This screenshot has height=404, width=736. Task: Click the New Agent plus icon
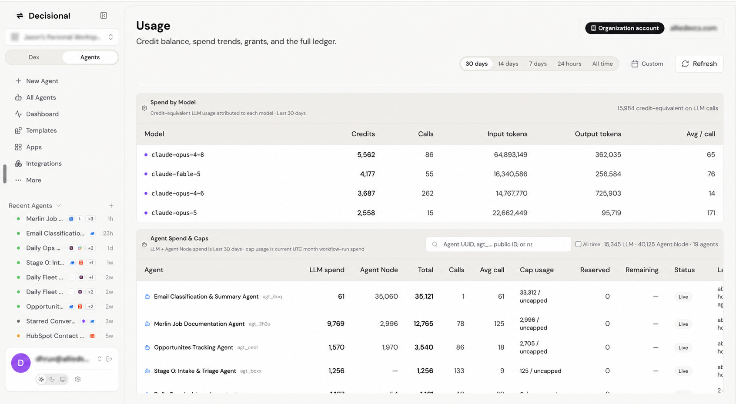coord(18,81)
